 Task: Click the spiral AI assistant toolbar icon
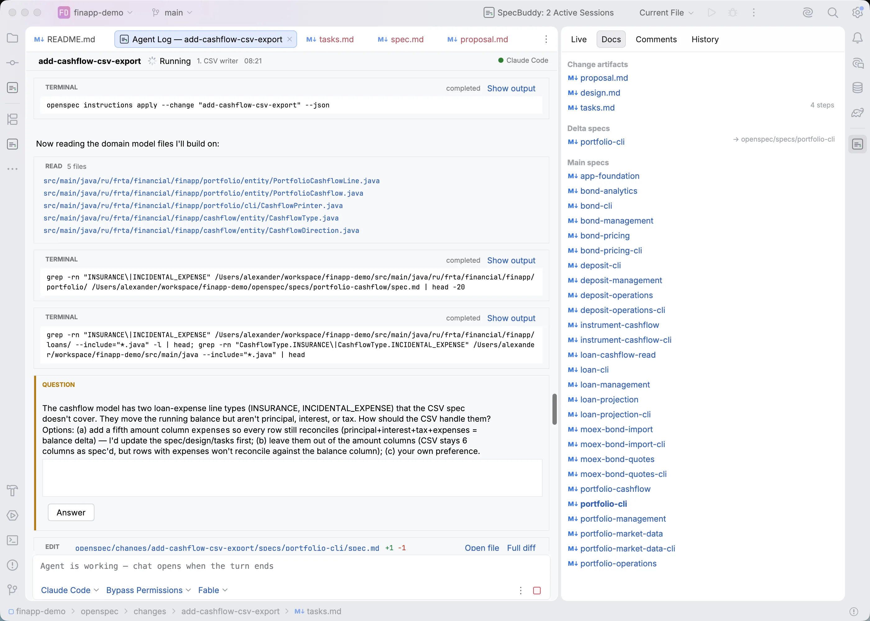click(x=808, y=13)
